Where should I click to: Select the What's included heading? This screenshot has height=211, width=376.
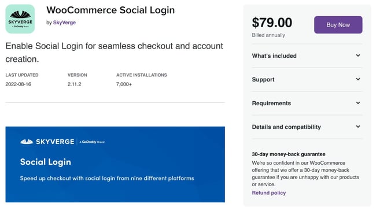pyautogui.click(x=274, y=55)
